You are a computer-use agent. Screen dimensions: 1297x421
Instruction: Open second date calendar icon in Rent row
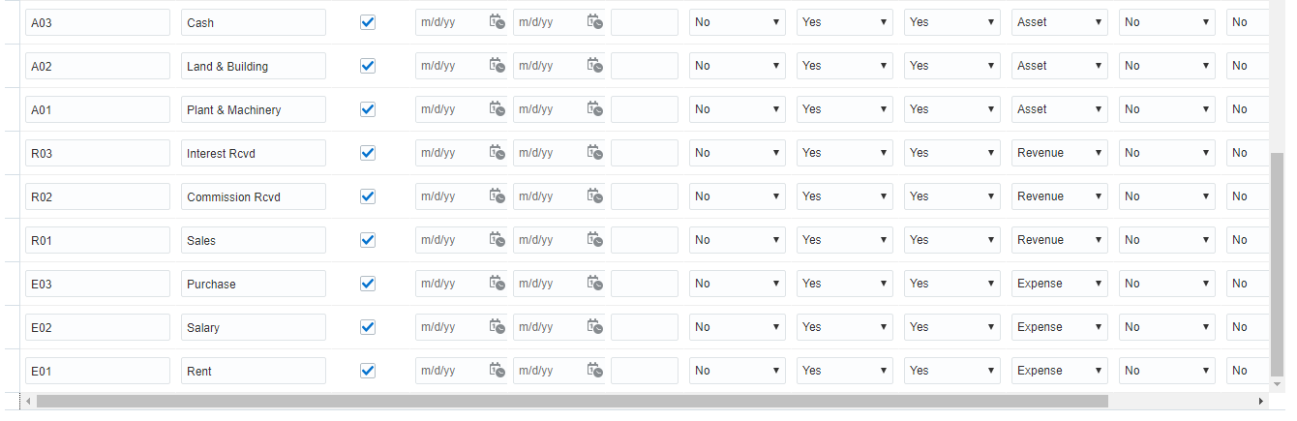click(595, 371)
